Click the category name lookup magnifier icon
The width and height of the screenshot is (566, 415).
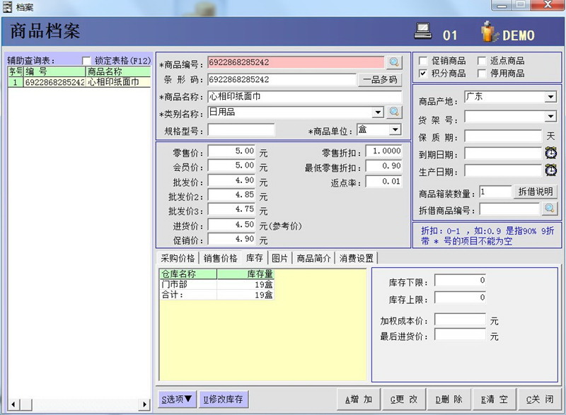394,112
